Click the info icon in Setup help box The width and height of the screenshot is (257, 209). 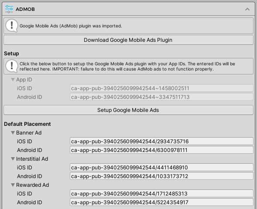12,66
